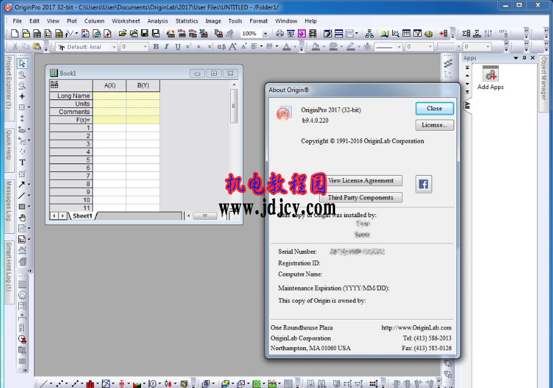Open the Analysis menu
The width and height of the screenshot is (553, 388).
(x=157, y=21)
